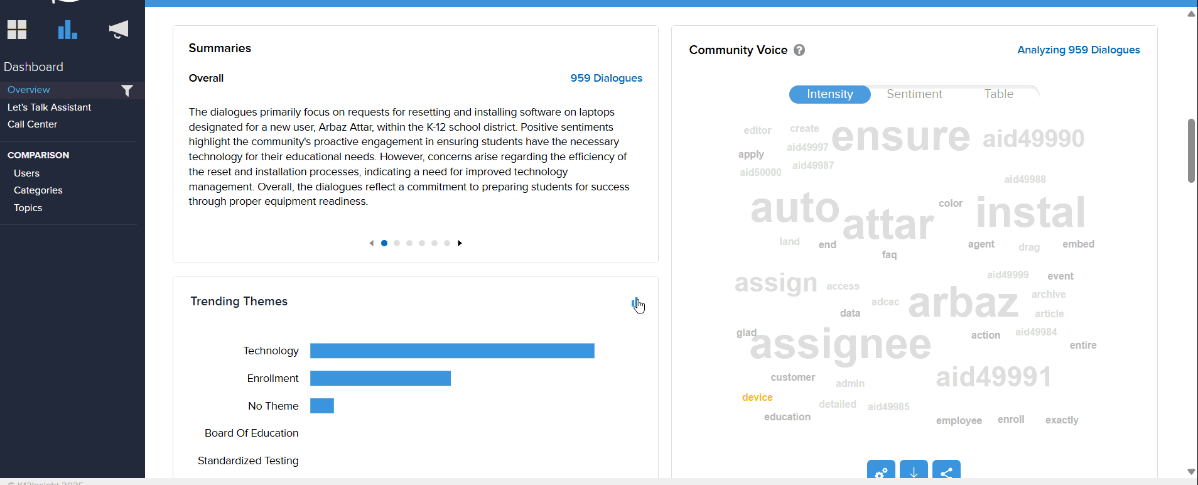
Task: Switch Community Voice to Table view
Action: click(998, 94)
